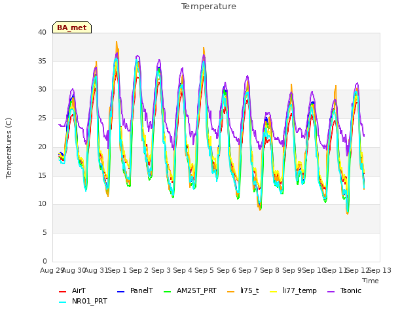This screenshot has height=314, width=419.
Task: Toggle the li77_temp legend entry
Action: (x=293, y=290)
